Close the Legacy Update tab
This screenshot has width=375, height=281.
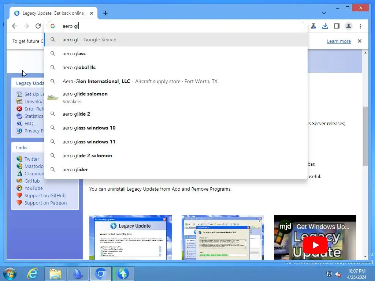tap(91, 13)
